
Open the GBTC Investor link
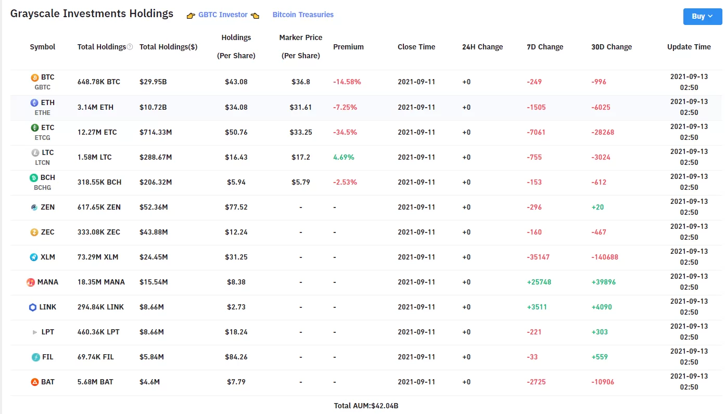click(x=223, y=15)
